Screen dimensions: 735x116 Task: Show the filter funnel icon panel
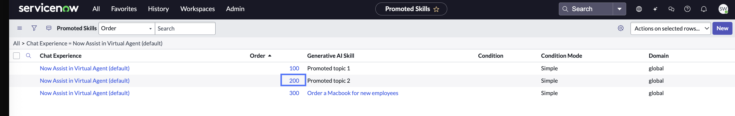click(34, 28)
